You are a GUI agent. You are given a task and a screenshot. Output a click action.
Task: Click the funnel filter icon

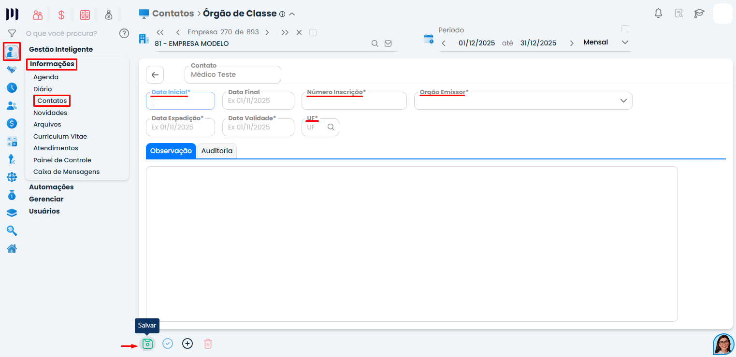(12, 33)
